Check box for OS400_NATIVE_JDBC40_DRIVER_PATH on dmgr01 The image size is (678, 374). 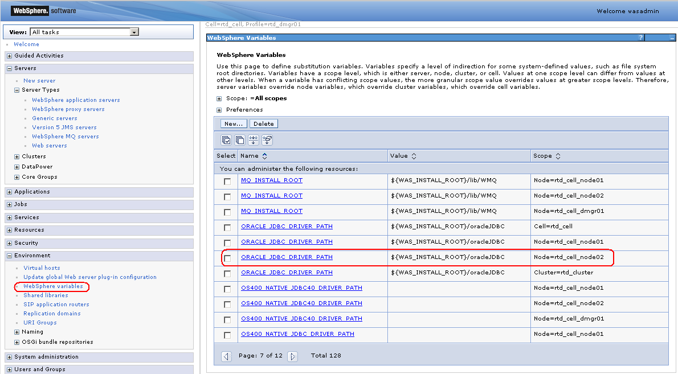227,319
